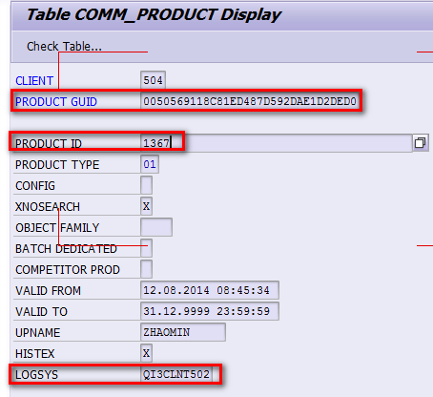The height and width of the screenshot is (397, 433).
Task: Click the OBJECT FAMILY label
Action: point(57,228)
